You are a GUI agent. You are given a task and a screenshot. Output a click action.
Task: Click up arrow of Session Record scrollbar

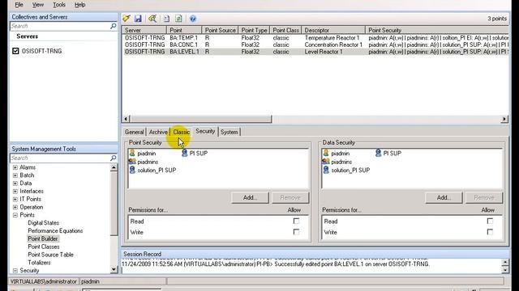pyautogui.click(x=505, y=262)
